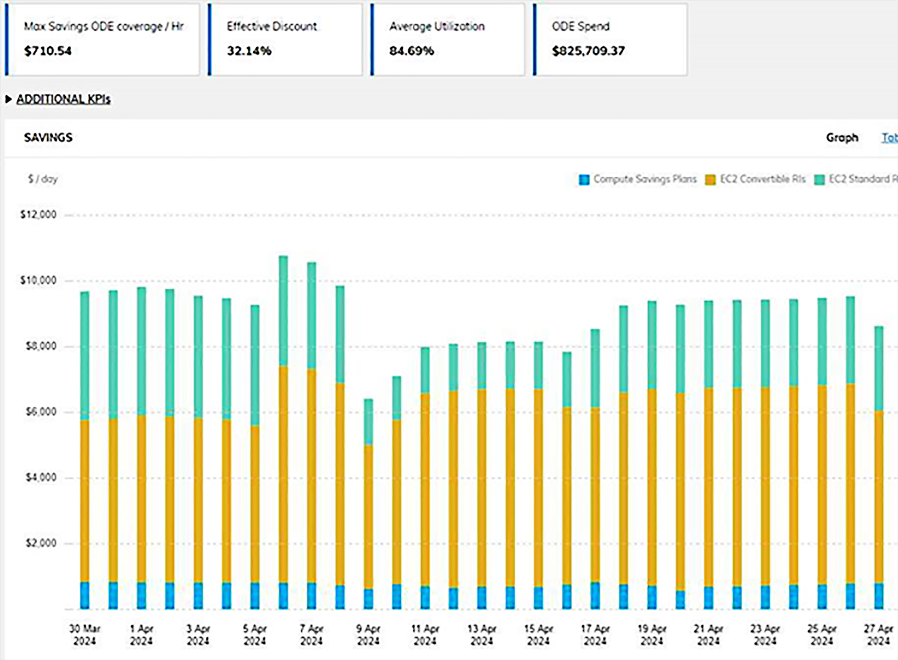The width and height of the screenshot is (898, 660).
Task: Expand the ADDITIONAL KPIs disclosure triangle
Action: coord(8,99)
